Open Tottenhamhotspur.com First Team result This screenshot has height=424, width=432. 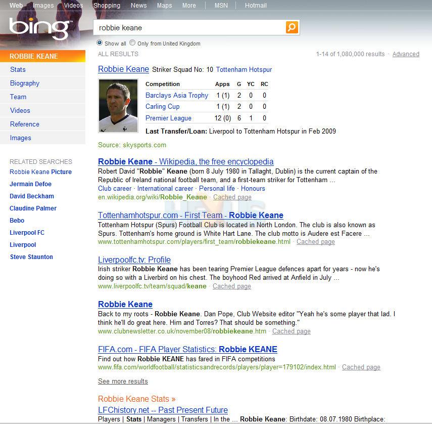click(x=190, y=215)
